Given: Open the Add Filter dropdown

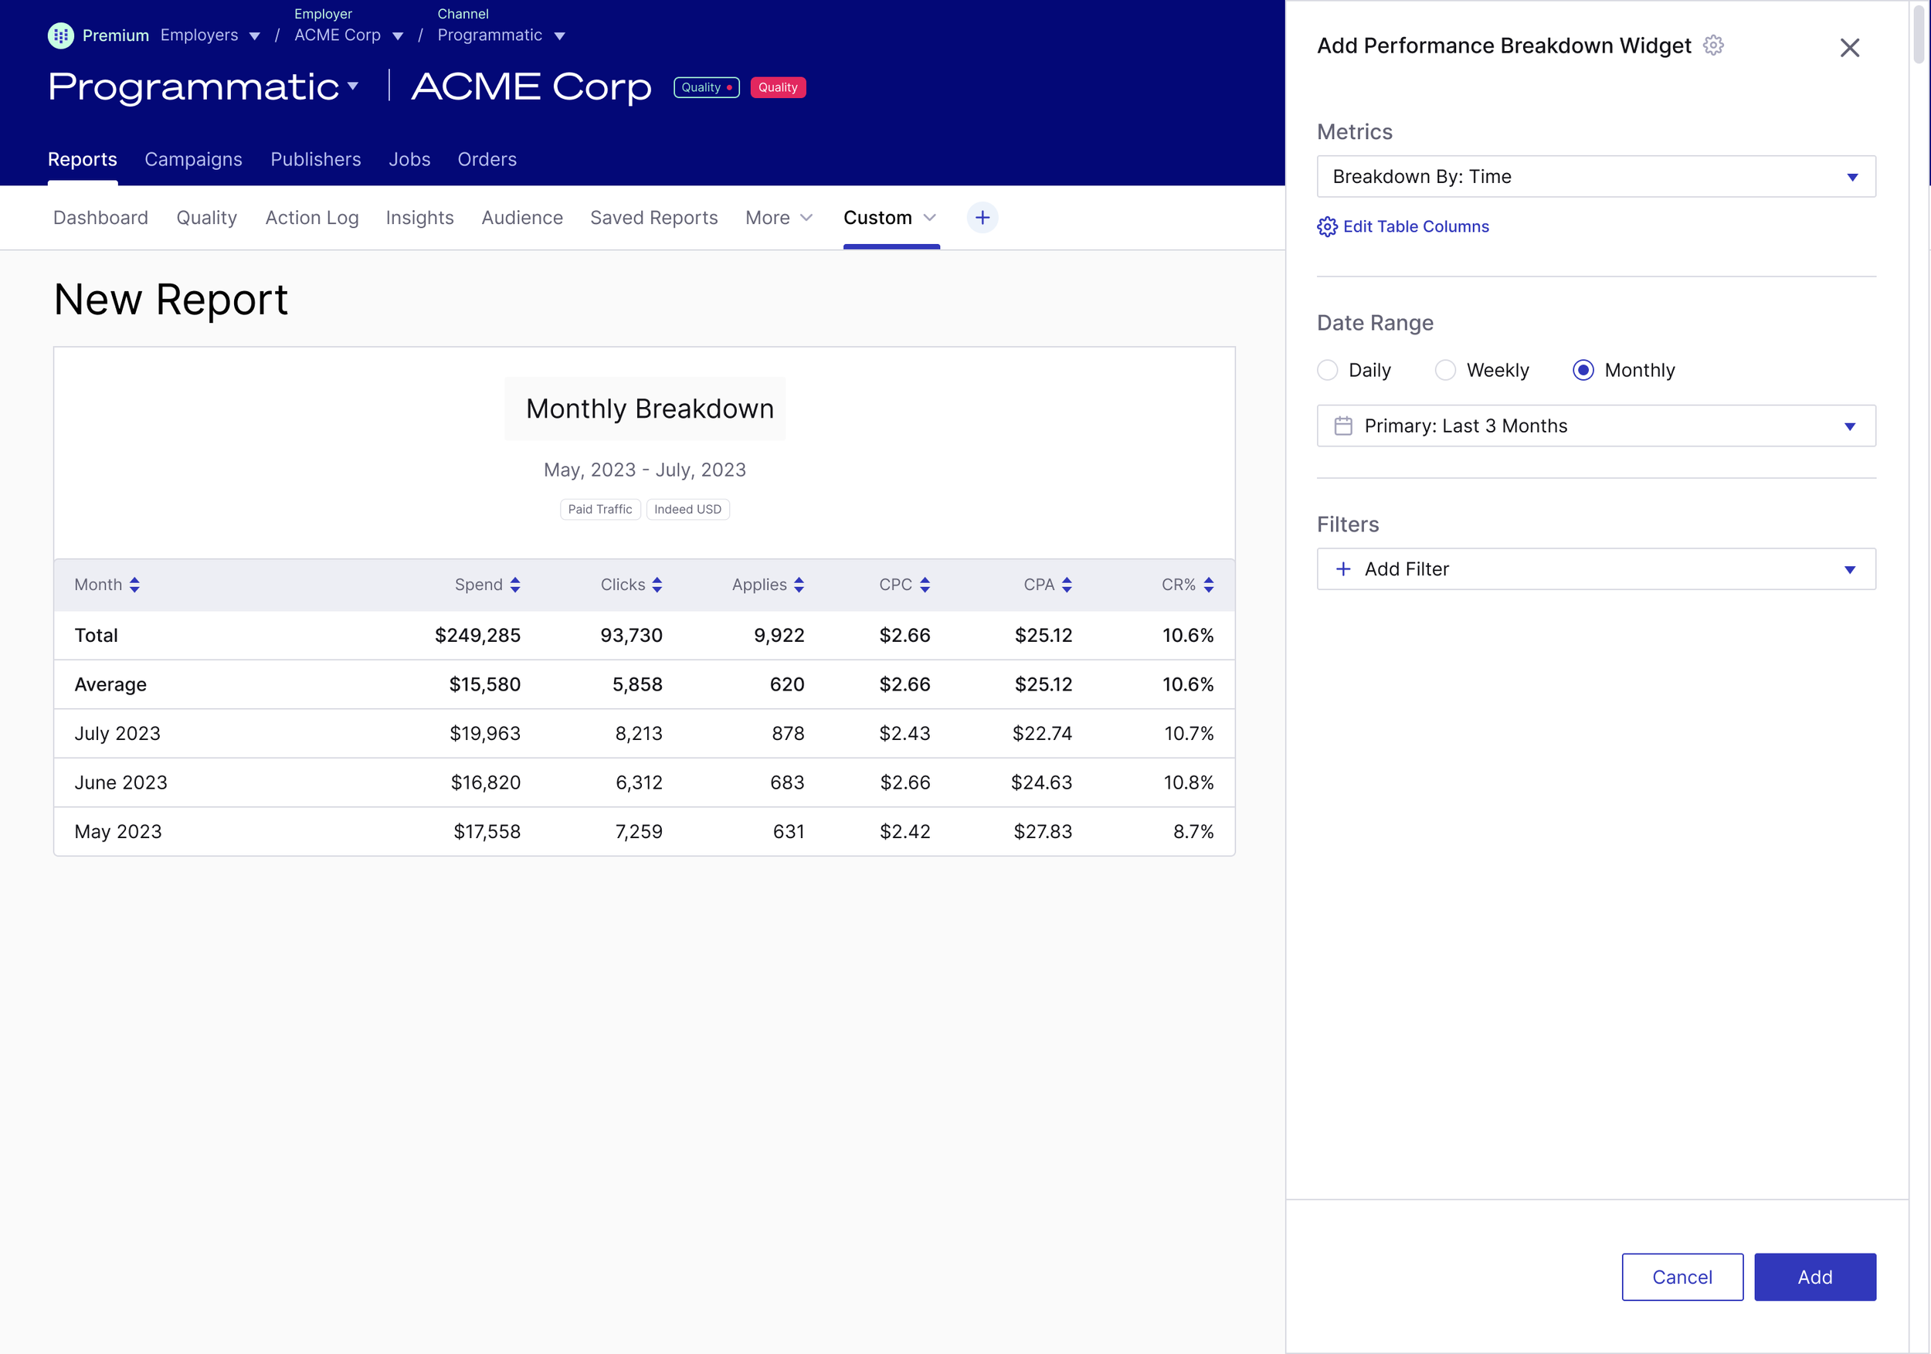Looking at the screenshot, I should tap(1596, 569).
